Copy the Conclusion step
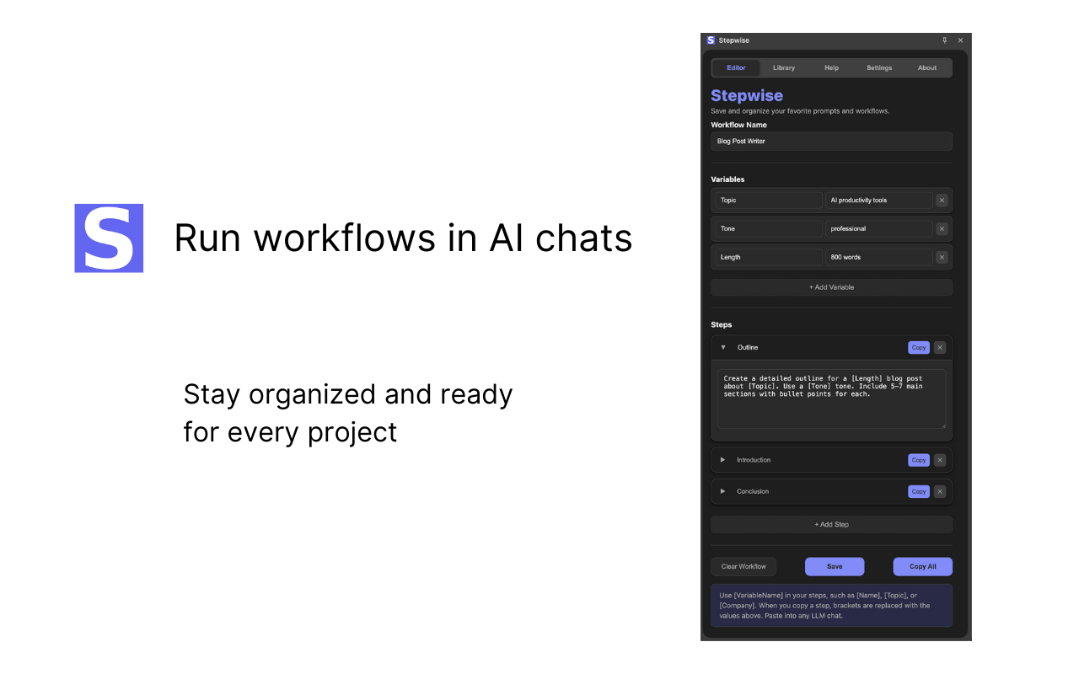The width and height of the screenshot is (1079, 674). click(919, 491)
